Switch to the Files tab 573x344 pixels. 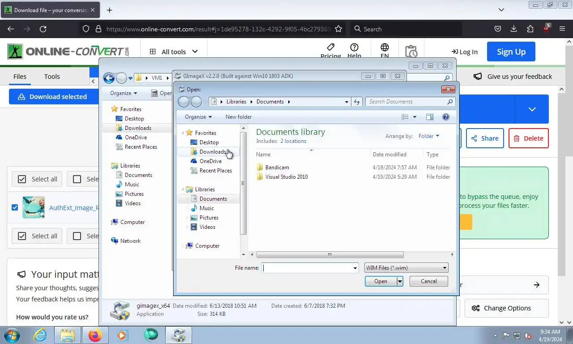[20, 77]
